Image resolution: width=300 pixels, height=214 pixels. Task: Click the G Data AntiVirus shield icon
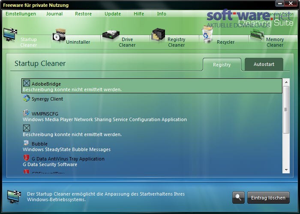click(27, 158)
